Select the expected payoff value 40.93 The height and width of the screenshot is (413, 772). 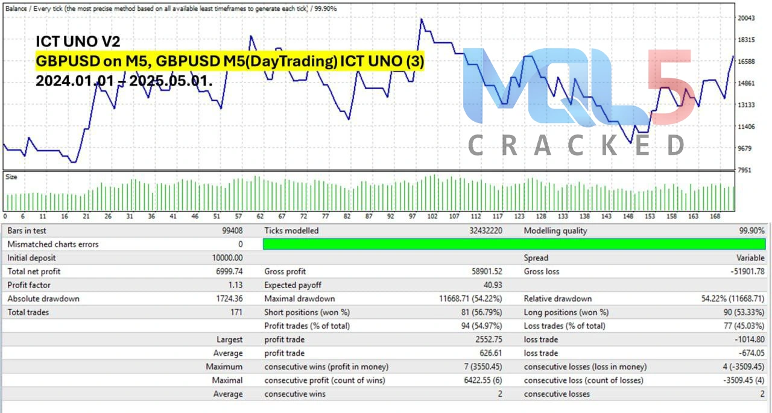(x=492, y=285)
